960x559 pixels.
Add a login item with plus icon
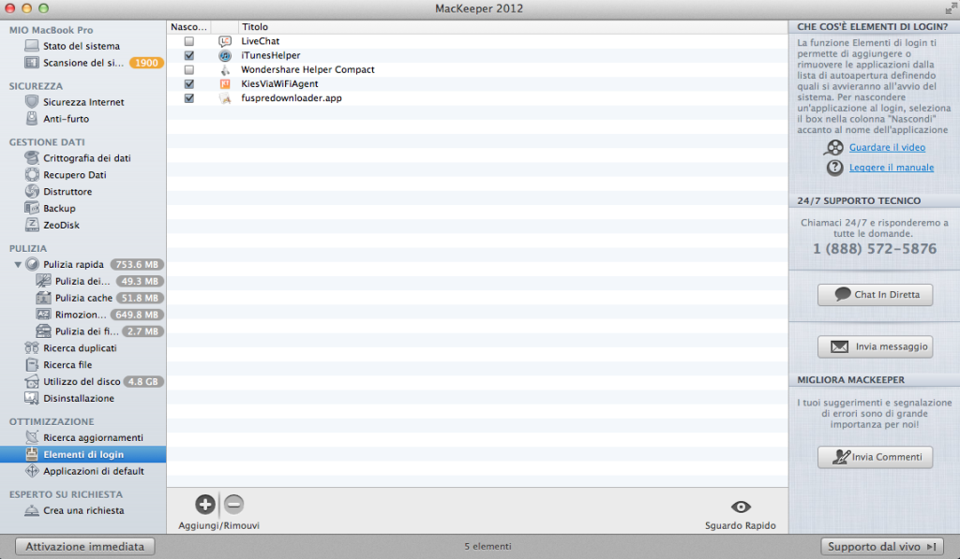tap(205, 504)
